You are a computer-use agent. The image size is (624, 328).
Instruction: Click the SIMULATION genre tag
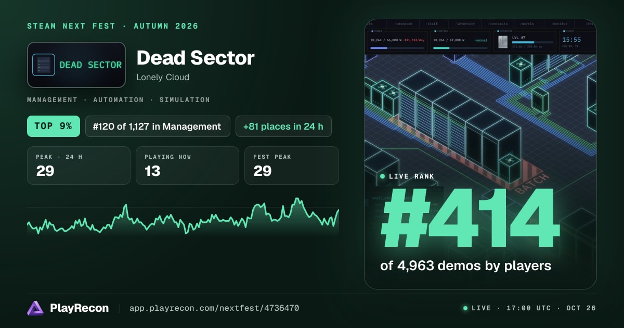pyautogui.click(x=185, y=99)
